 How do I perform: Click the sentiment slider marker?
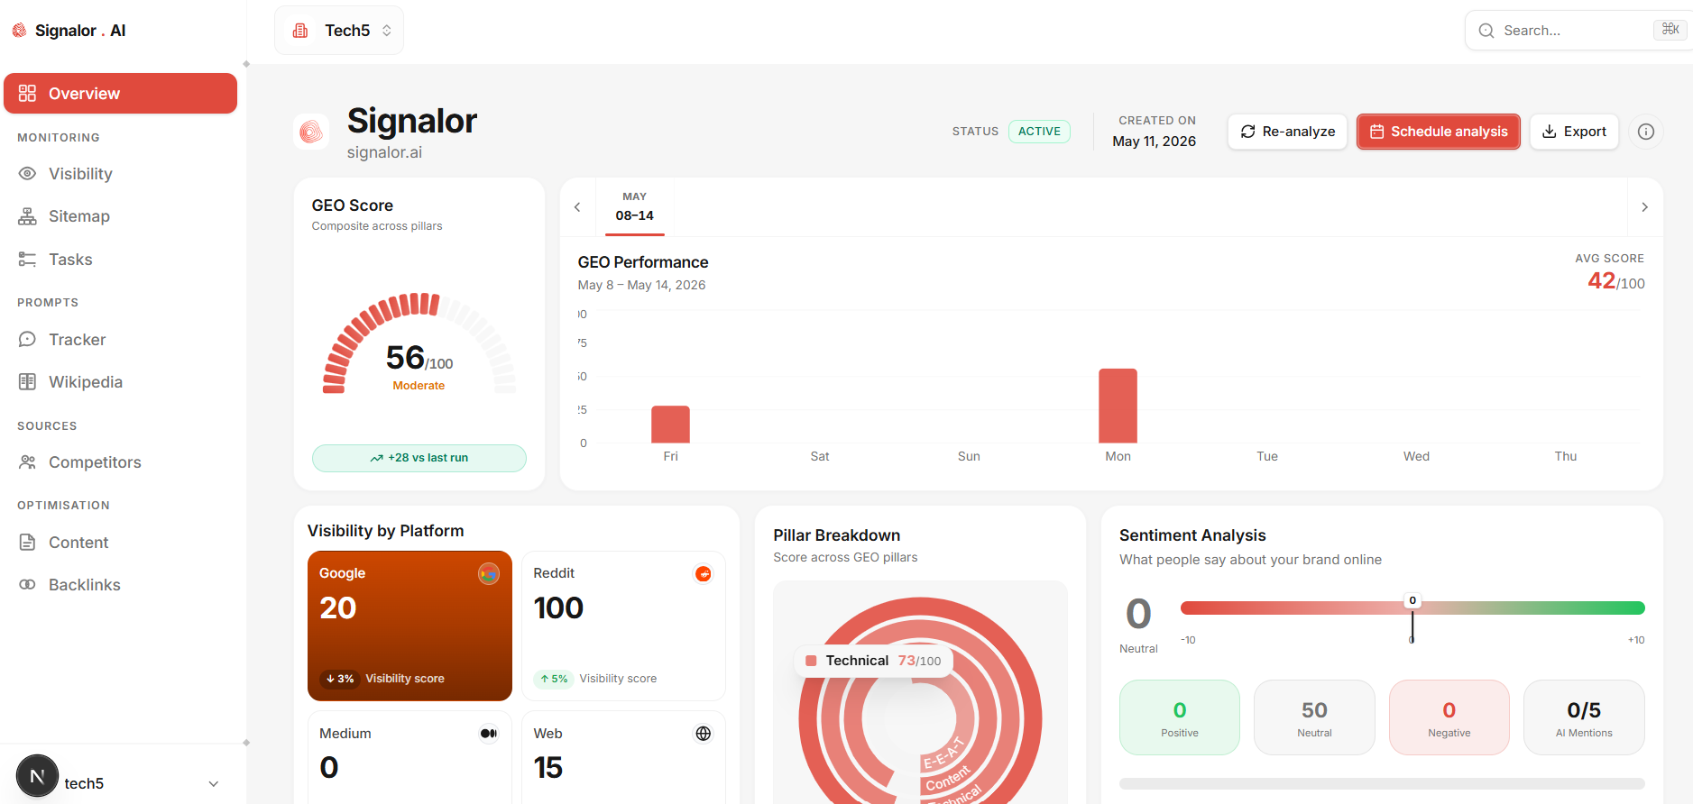tap(1412, 619)
